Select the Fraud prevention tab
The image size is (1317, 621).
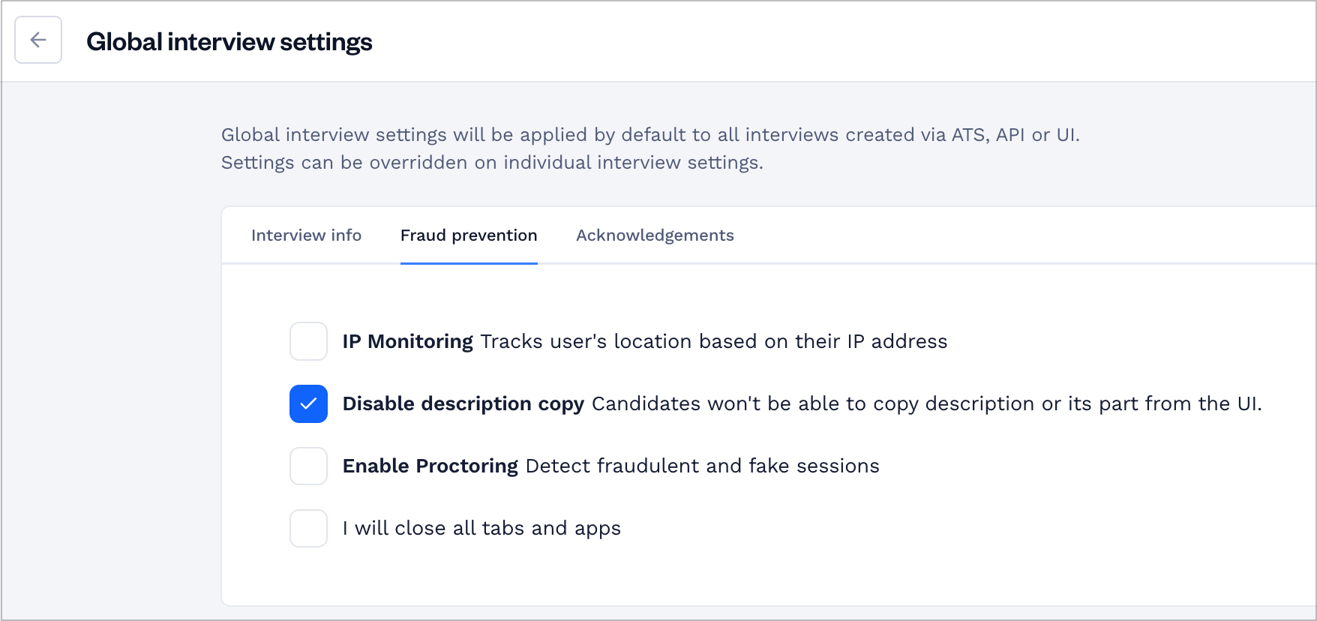[x=469, y=235]
